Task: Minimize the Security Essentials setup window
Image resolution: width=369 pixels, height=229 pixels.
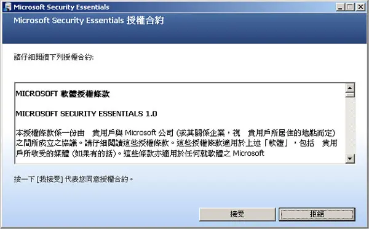Action: point(340,7)
